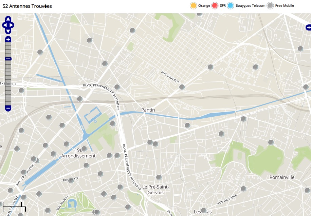The image size is (311, 216).
Task: Pan the map up with the arrow
Action: coord(8,19)
